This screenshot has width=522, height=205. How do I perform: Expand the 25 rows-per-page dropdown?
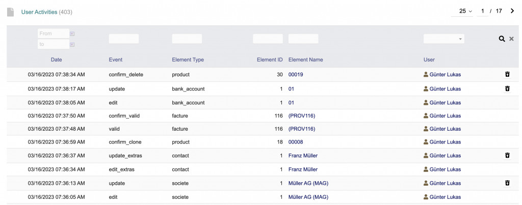pyautogui.click(x=465, y=11)
